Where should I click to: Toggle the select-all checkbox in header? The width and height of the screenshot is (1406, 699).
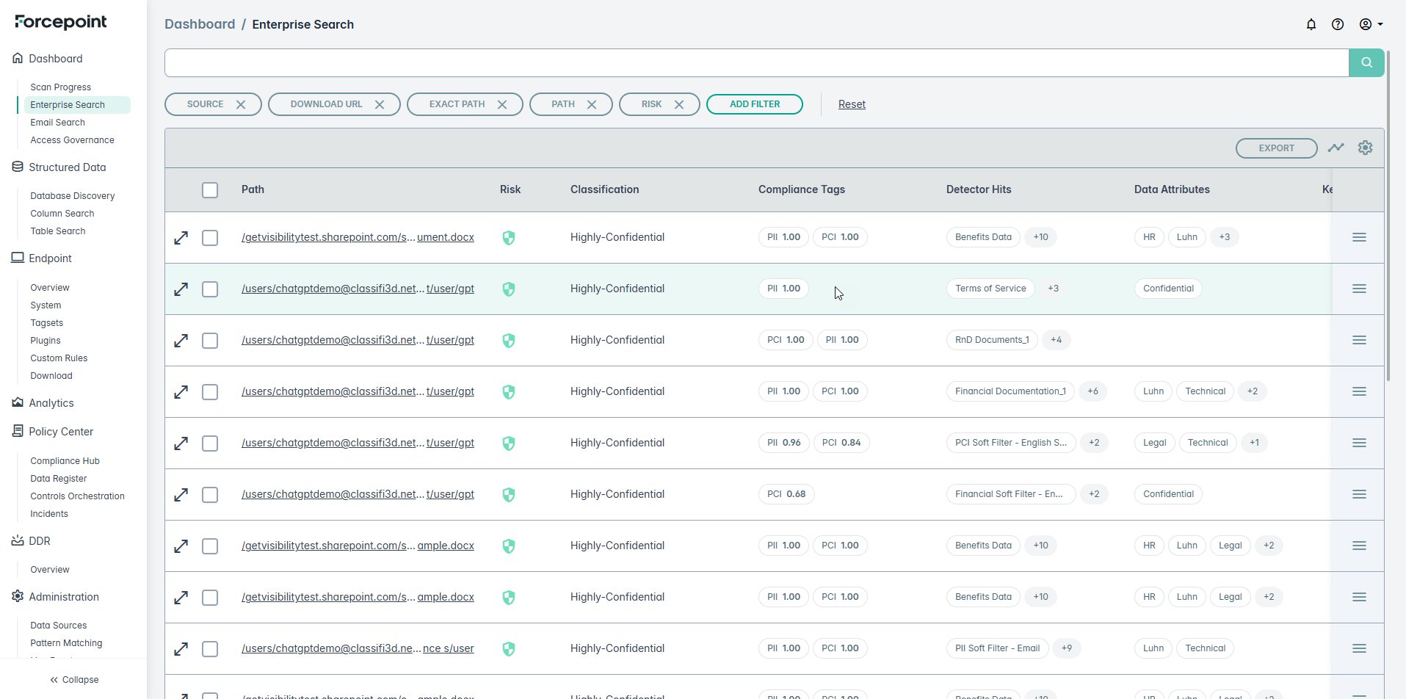[x=210, y=190]
